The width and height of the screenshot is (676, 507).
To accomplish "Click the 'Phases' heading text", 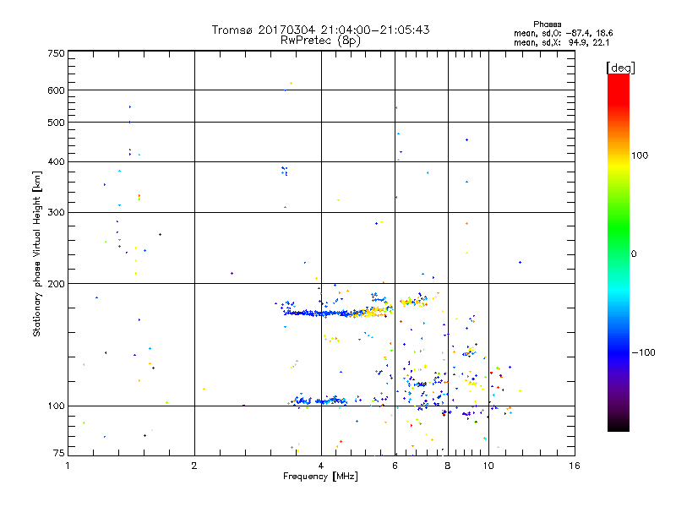I will tap(547, 25).
